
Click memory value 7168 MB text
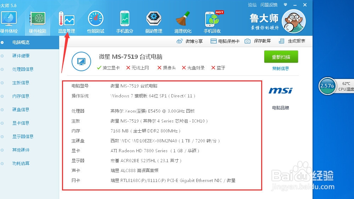click(x=145, y=131)
